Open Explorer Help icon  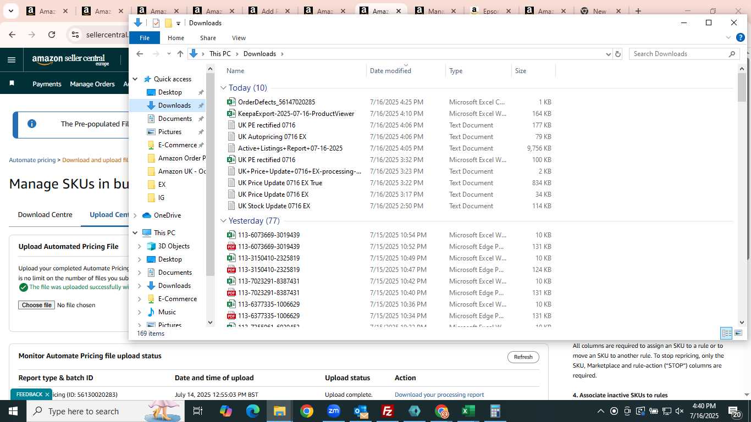pos(740,38)
